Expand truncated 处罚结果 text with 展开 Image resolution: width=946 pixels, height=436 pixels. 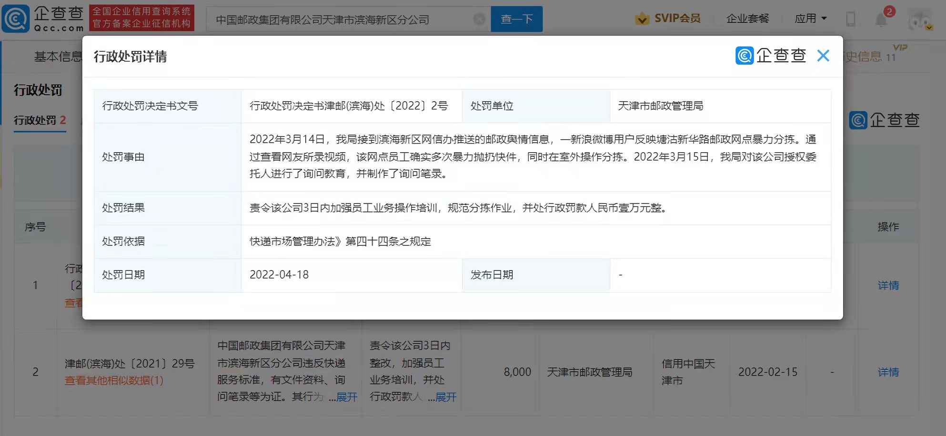point(446,397)
